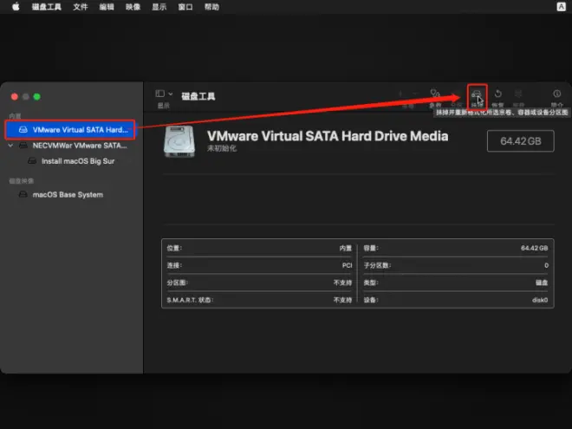Click the 位置 row value 内置
The width and height of the screenshot is (572, 429).
345,248
